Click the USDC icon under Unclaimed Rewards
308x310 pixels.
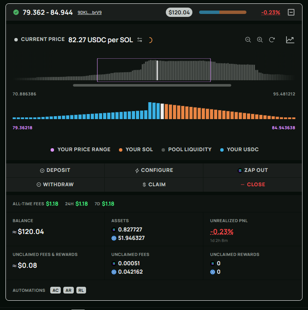tap(212, 272)
